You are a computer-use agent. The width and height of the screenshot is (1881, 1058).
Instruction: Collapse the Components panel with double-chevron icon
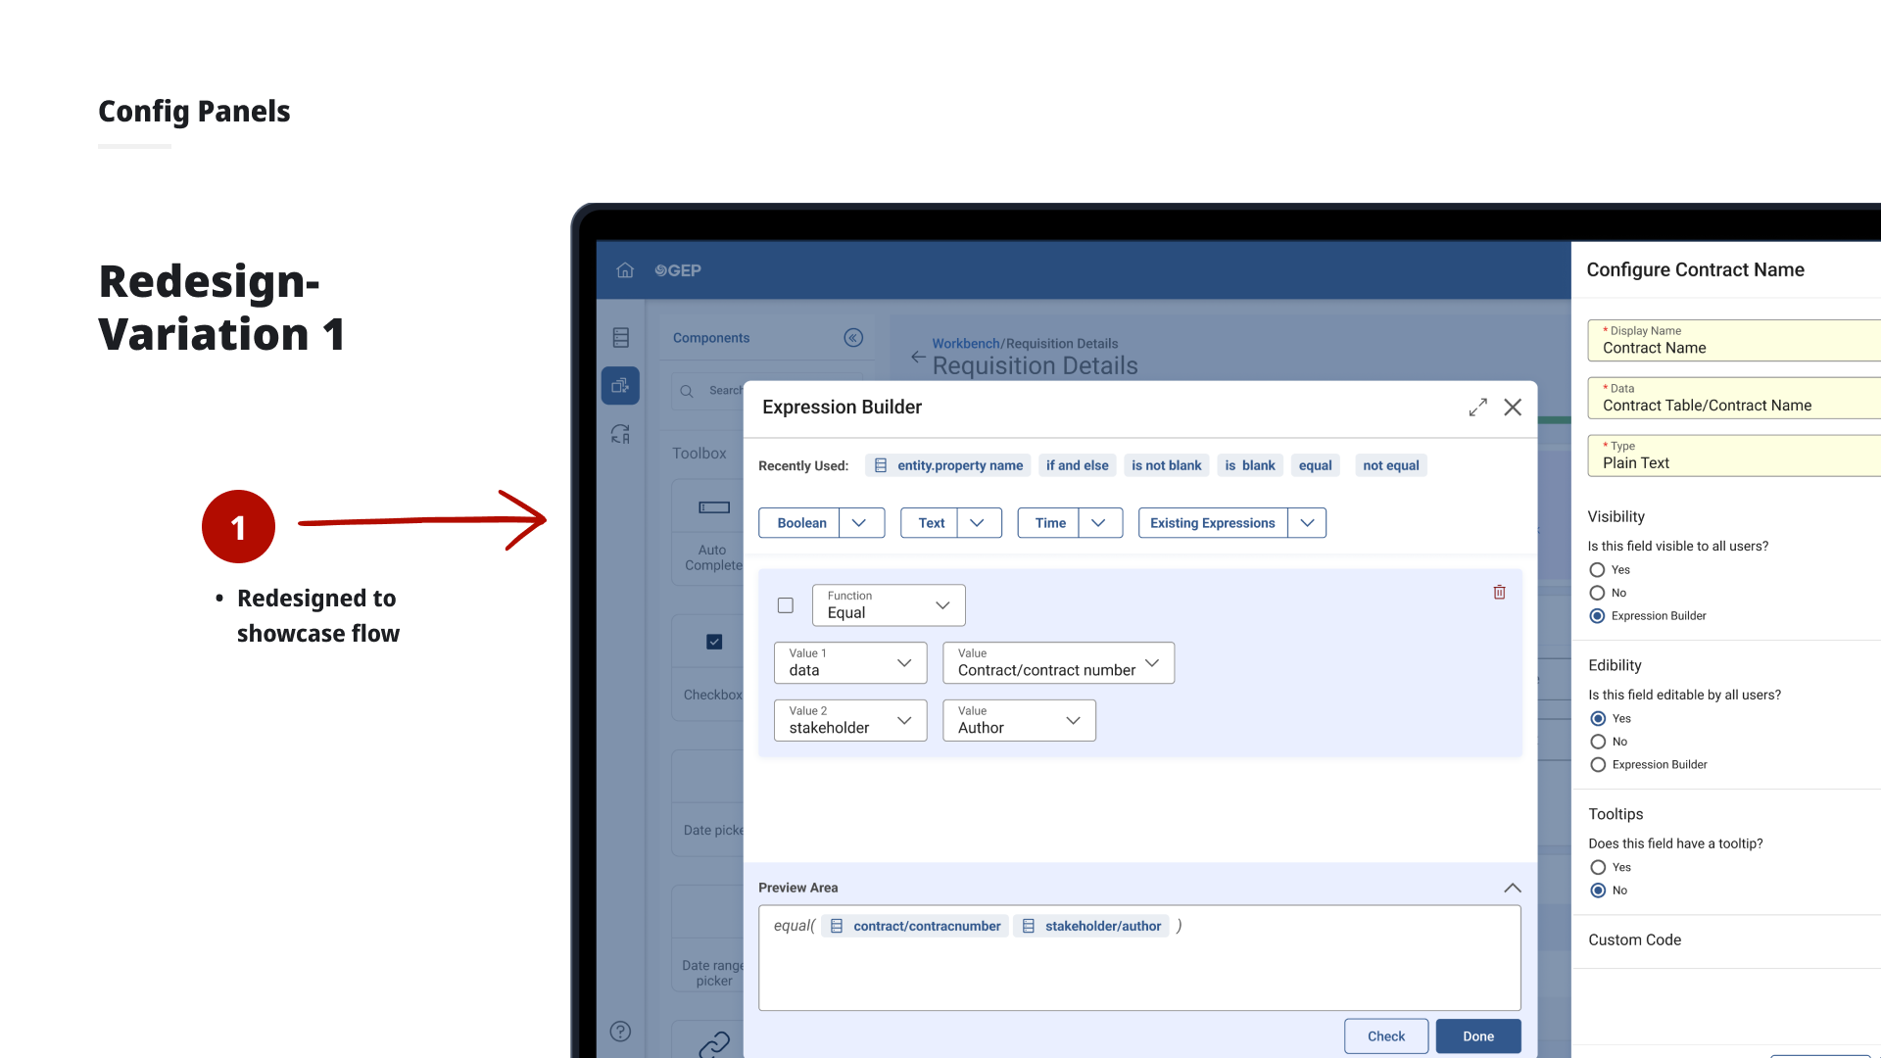point(853,337)
